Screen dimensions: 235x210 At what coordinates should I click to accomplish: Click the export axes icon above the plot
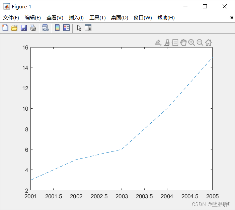pyautogui.click(x=158, y=43)
